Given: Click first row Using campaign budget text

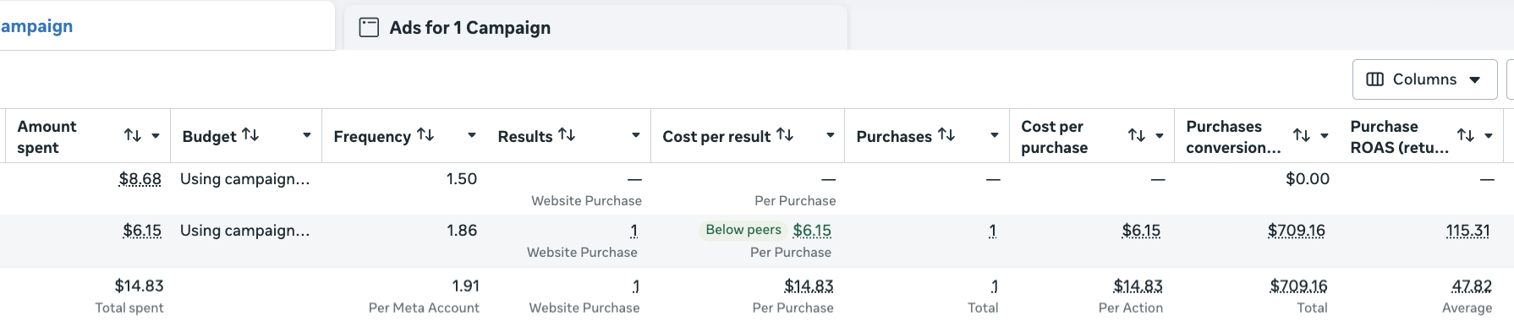Looking at the screenshot, I should tap(244, 179).
